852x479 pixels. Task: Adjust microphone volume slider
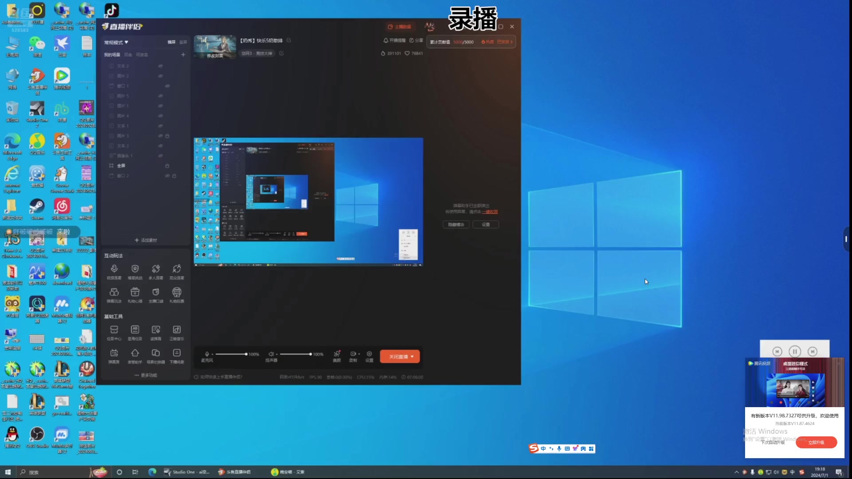pos(231,354)
